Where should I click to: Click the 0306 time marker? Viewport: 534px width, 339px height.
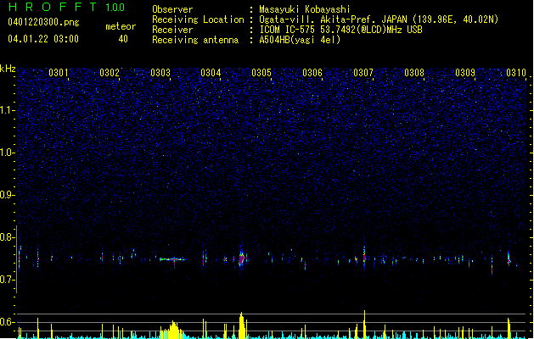click(312, 73)
